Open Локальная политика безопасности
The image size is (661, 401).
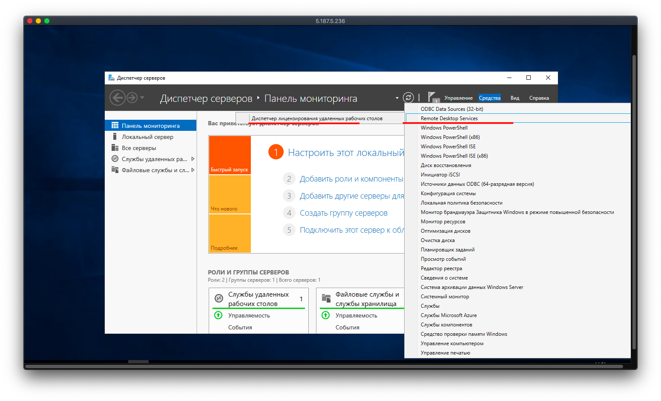(518, 202)
